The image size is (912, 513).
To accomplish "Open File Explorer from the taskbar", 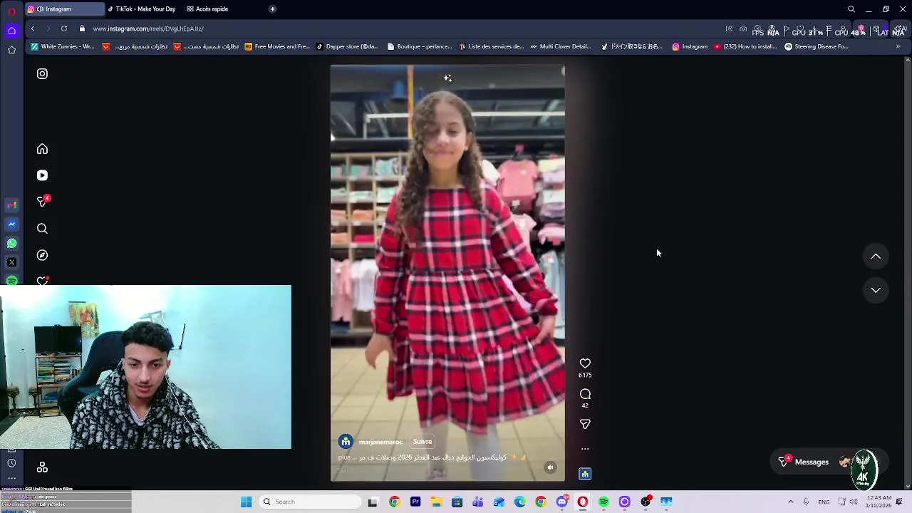I will pos(436,502).
